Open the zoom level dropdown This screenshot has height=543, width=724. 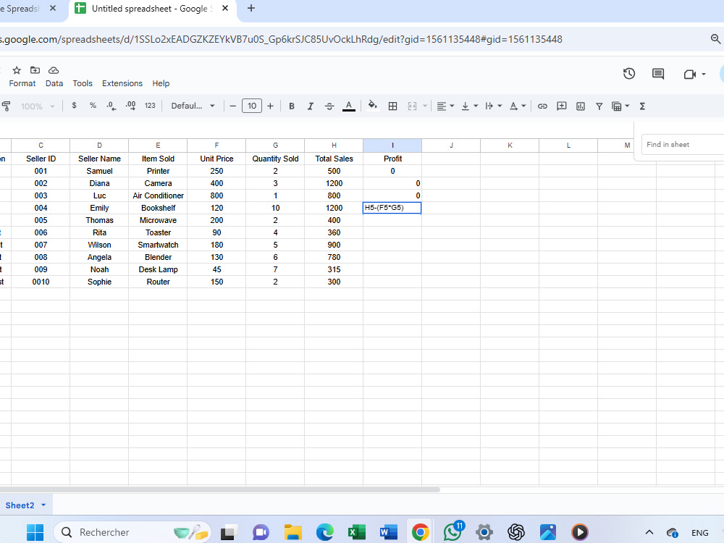coord(38,106)
